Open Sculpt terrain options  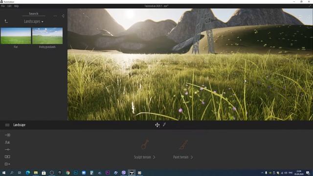142,157
